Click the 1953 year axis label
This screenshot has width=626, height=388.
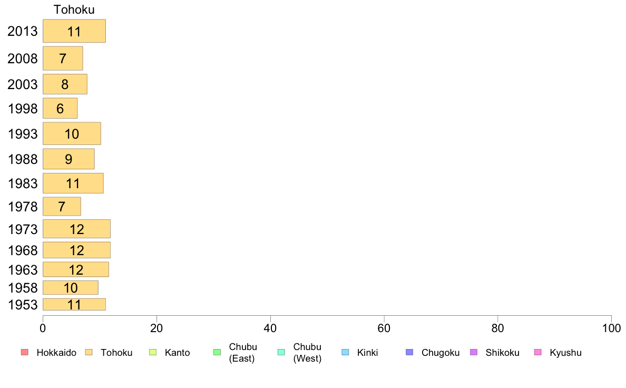pyautogui.click(x=23, y=305)
